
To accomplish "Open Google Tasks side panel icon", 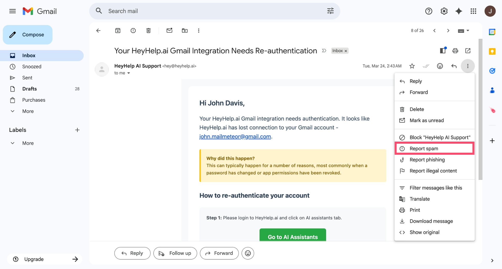I will click(492, 71).
